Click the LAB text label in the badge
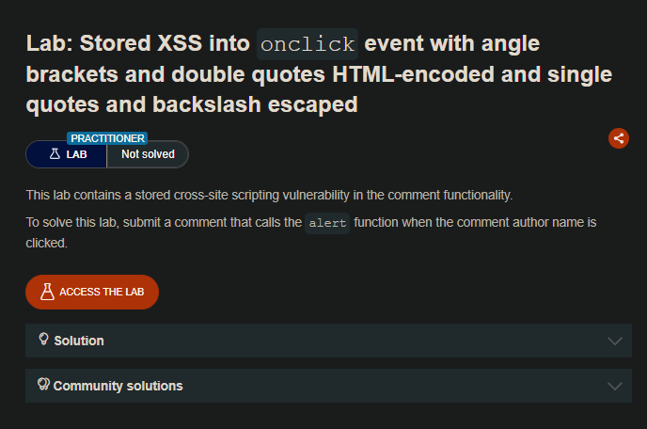 (77, 154)
